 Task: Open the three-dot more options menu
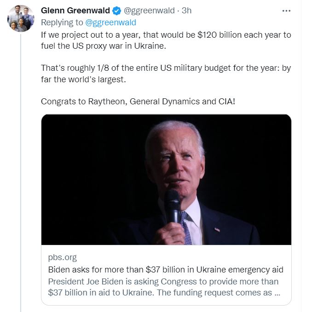286,10
